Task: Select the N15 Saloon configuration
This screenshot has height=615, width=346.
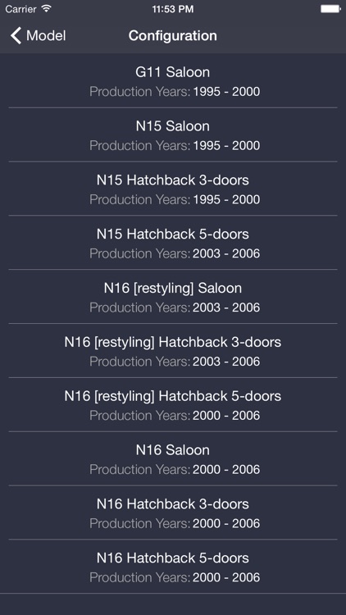Action: coord(173,135)
